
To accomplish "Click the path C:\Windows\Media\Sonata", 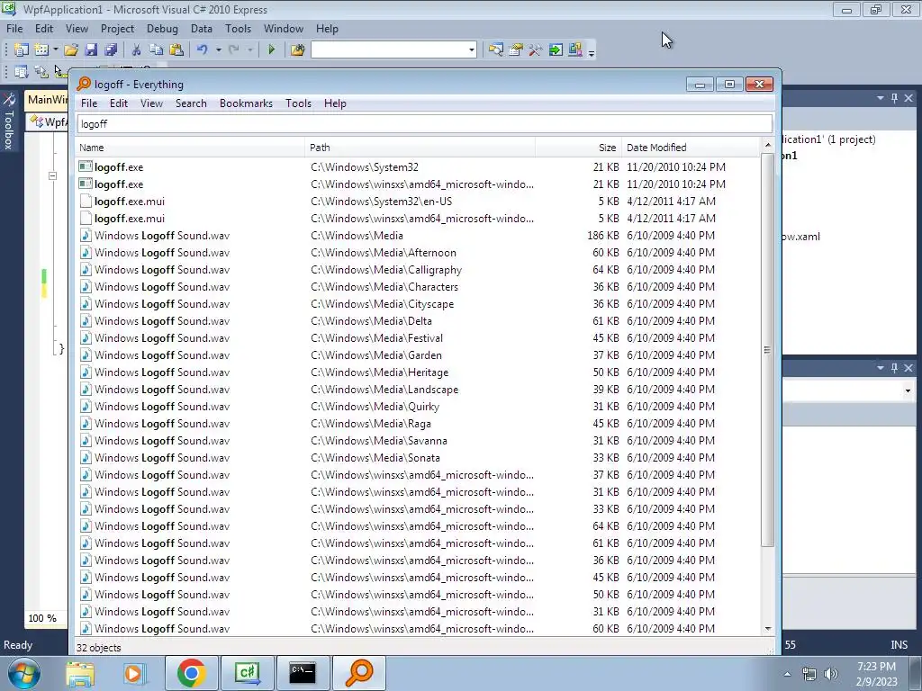I will pyautogui.click(x=375, y=458).
